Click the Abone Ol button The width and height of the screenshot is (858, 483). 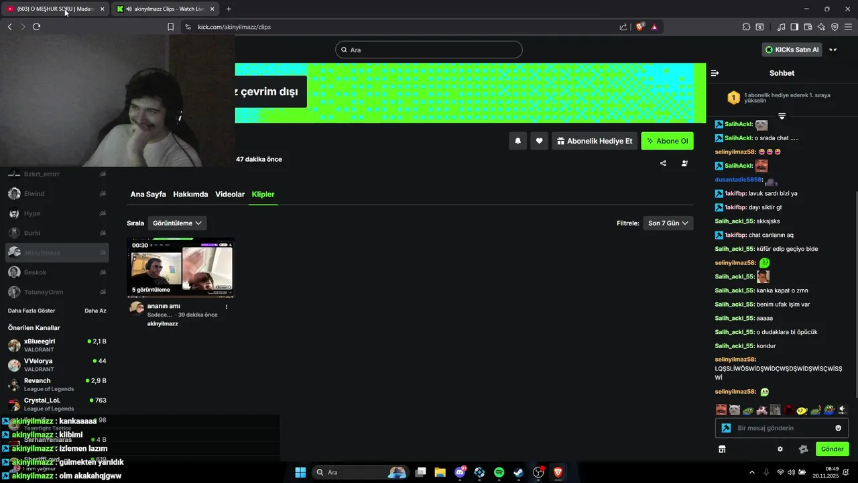(668, 141)
